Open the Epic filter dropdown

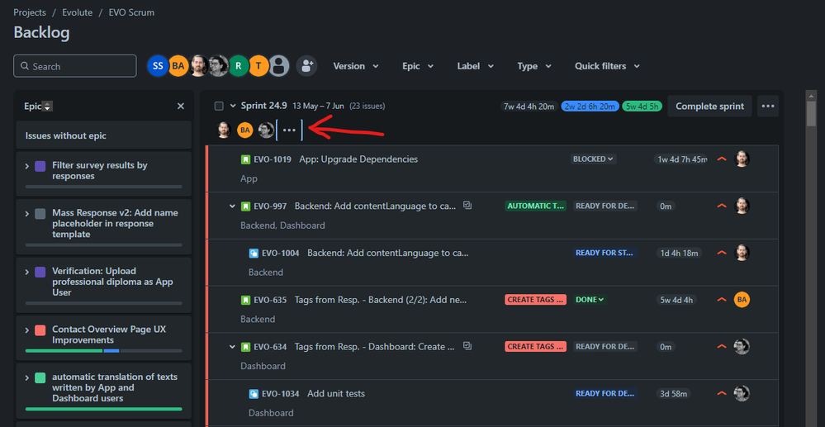point(418,66)
